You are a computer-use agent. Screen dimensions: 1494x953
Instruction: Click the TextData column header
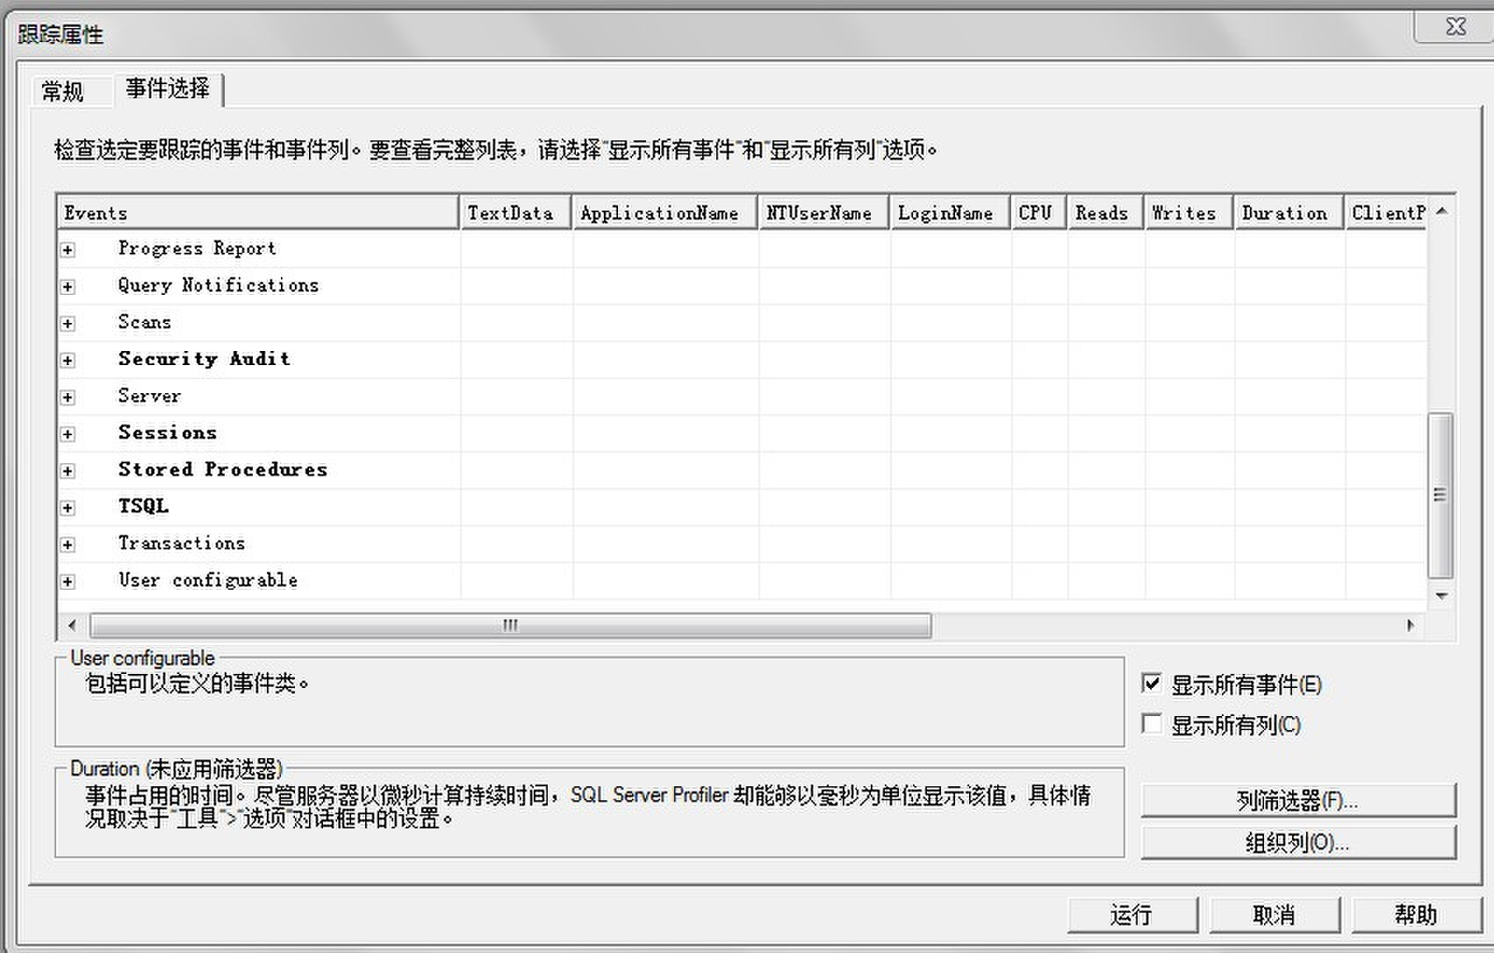[x=516, y=213]
